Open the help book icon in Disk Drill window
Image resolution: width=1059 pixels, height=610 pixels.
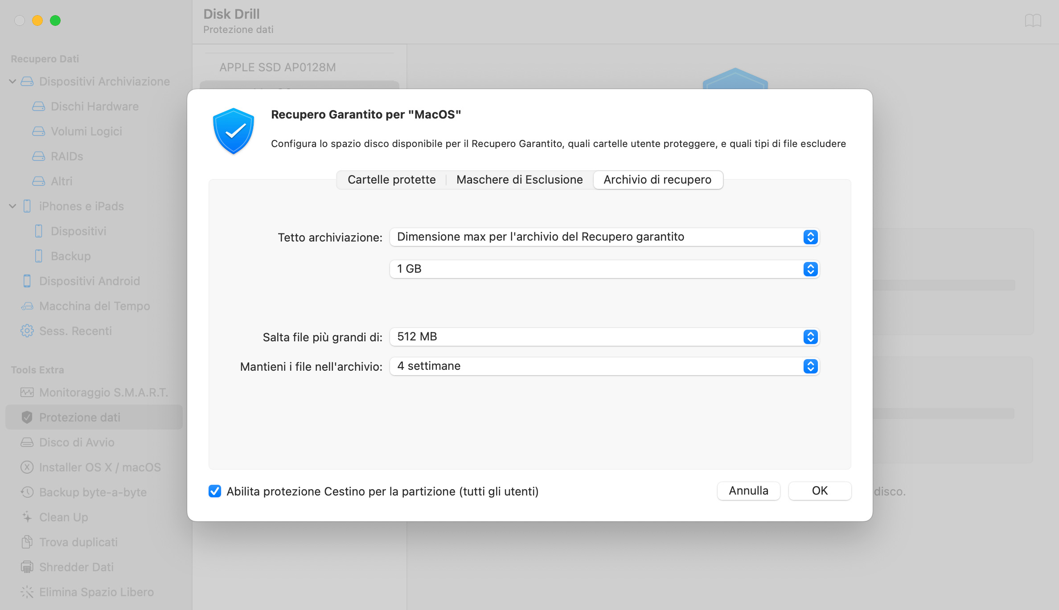(x=1033, y=20)
